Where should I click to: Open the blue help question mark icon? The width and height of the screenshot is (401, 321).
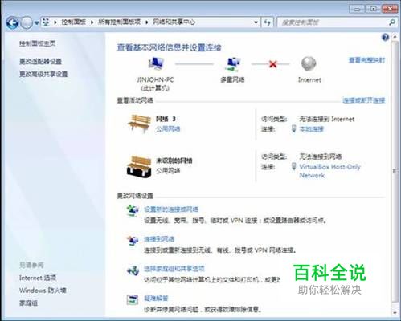point(385,37)
